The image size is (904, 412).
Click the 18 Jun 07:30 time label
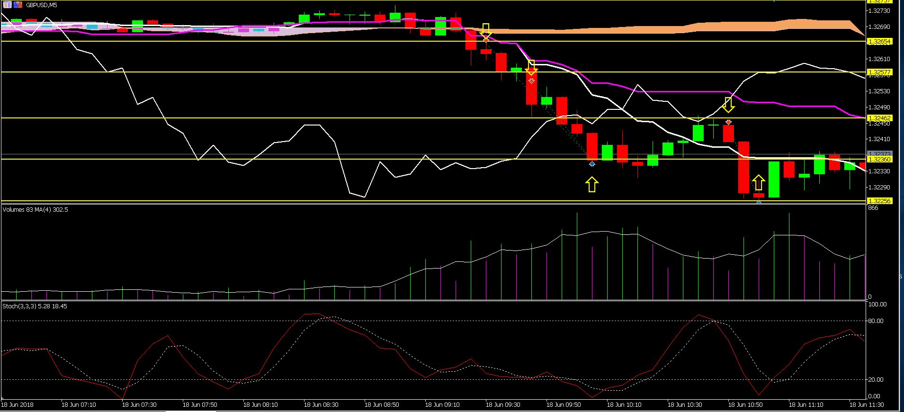(139, 405)
